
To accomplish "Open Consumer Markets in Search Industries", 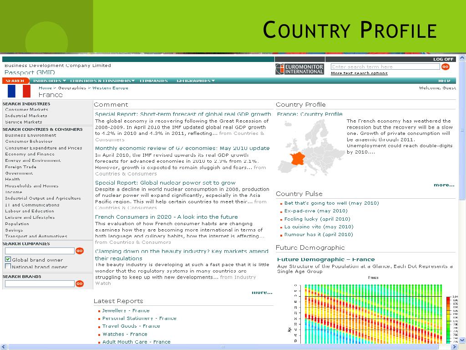I will tap(26, 109).
